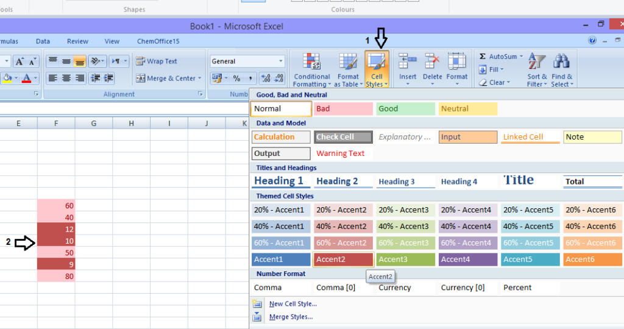Screen dimensions: 624x329
Task: Apply the Heading 1 style
Action: (x=281, y=181)
